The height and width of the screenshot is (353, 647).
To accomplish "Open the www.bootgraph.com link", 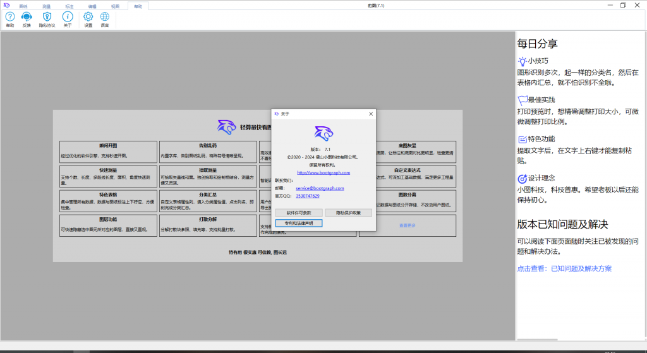I will point(323,173).
